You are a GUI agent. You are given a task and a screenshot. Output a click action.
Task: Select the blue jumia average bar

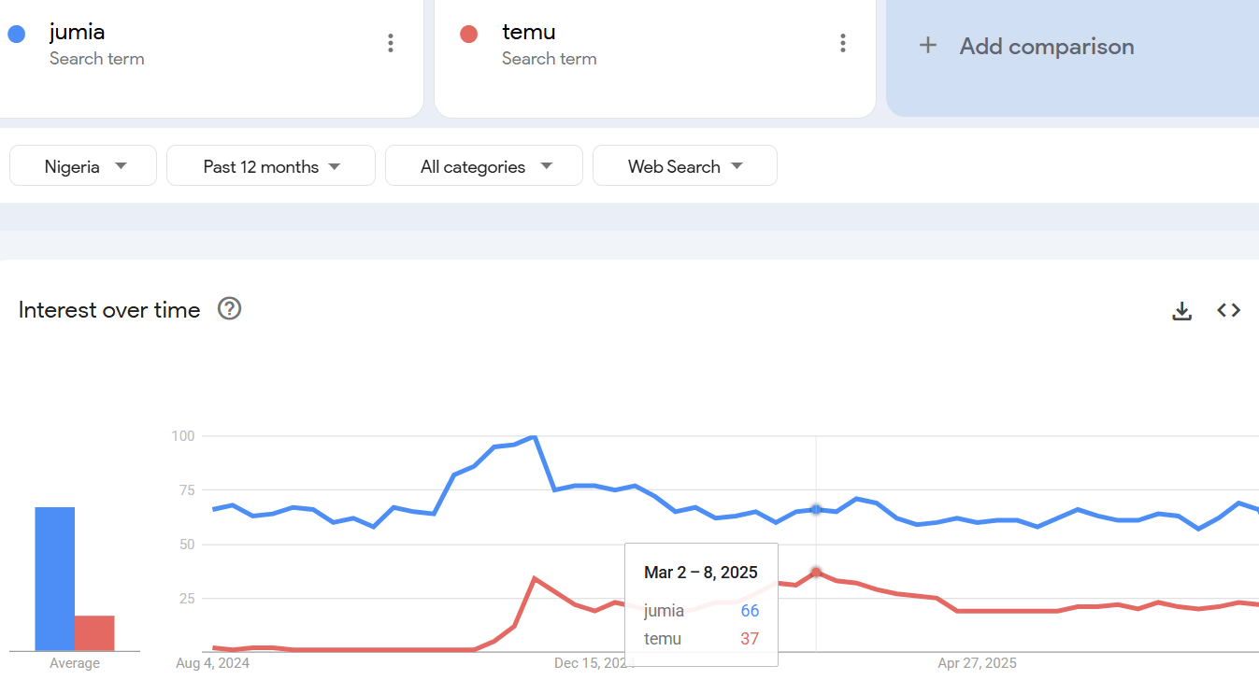coord(55,579)
